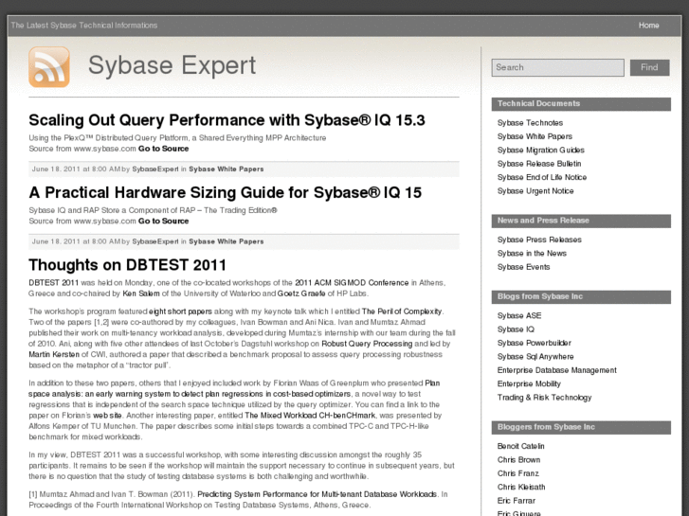Click Bloggers from Sybase Inc header
The image size is (689, 516).
click(x=581, y=427)
